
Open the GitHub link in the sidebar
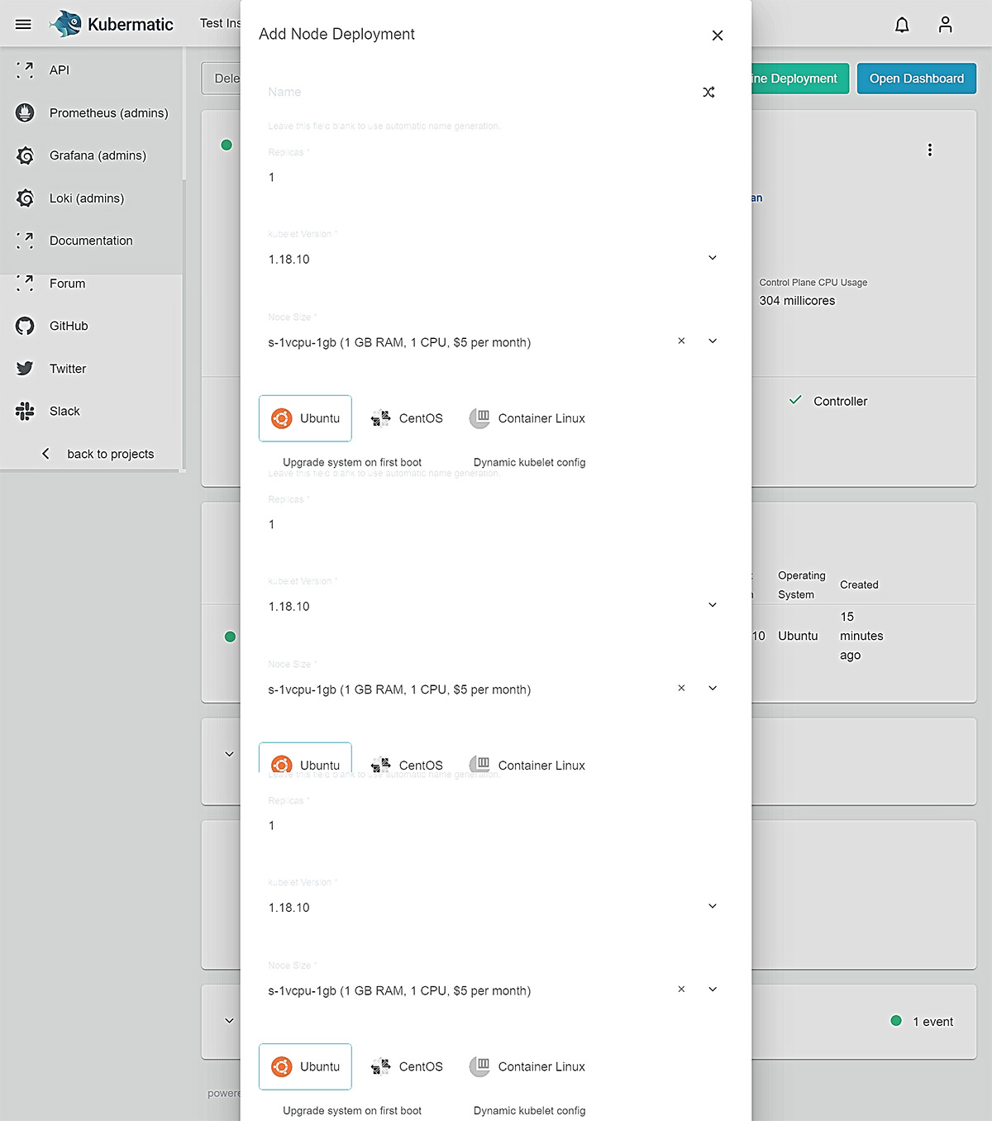coord(68,326)
